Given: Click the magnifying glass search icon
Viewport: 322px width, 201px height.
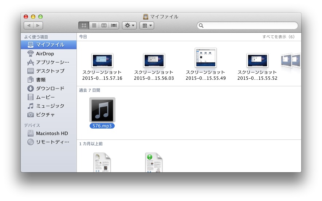Looking at the screenshot, I should [201, 25].
